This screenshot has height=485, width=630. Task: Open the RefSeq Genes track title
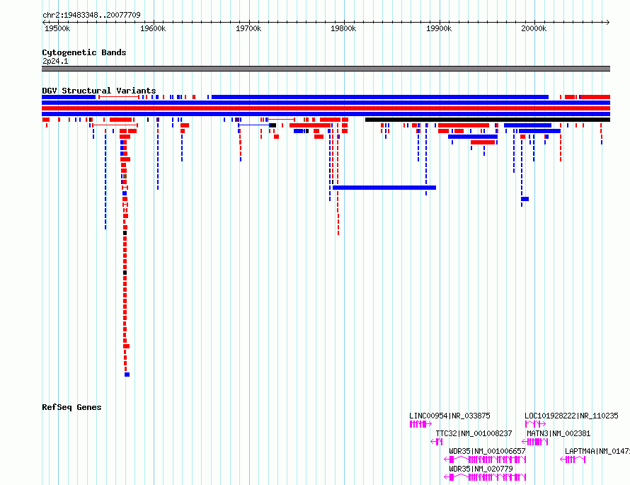71,407
